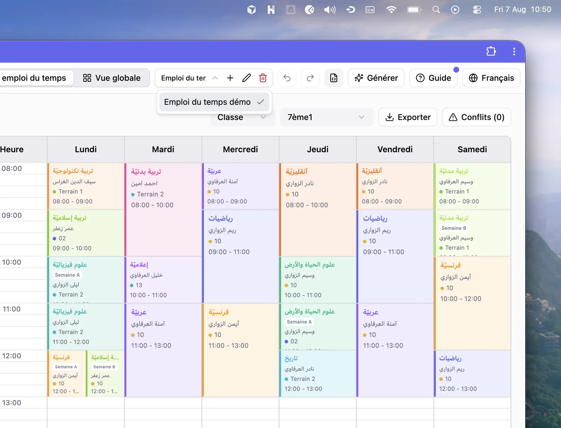Click the battery icon in menu bar

tap(414, 9)
